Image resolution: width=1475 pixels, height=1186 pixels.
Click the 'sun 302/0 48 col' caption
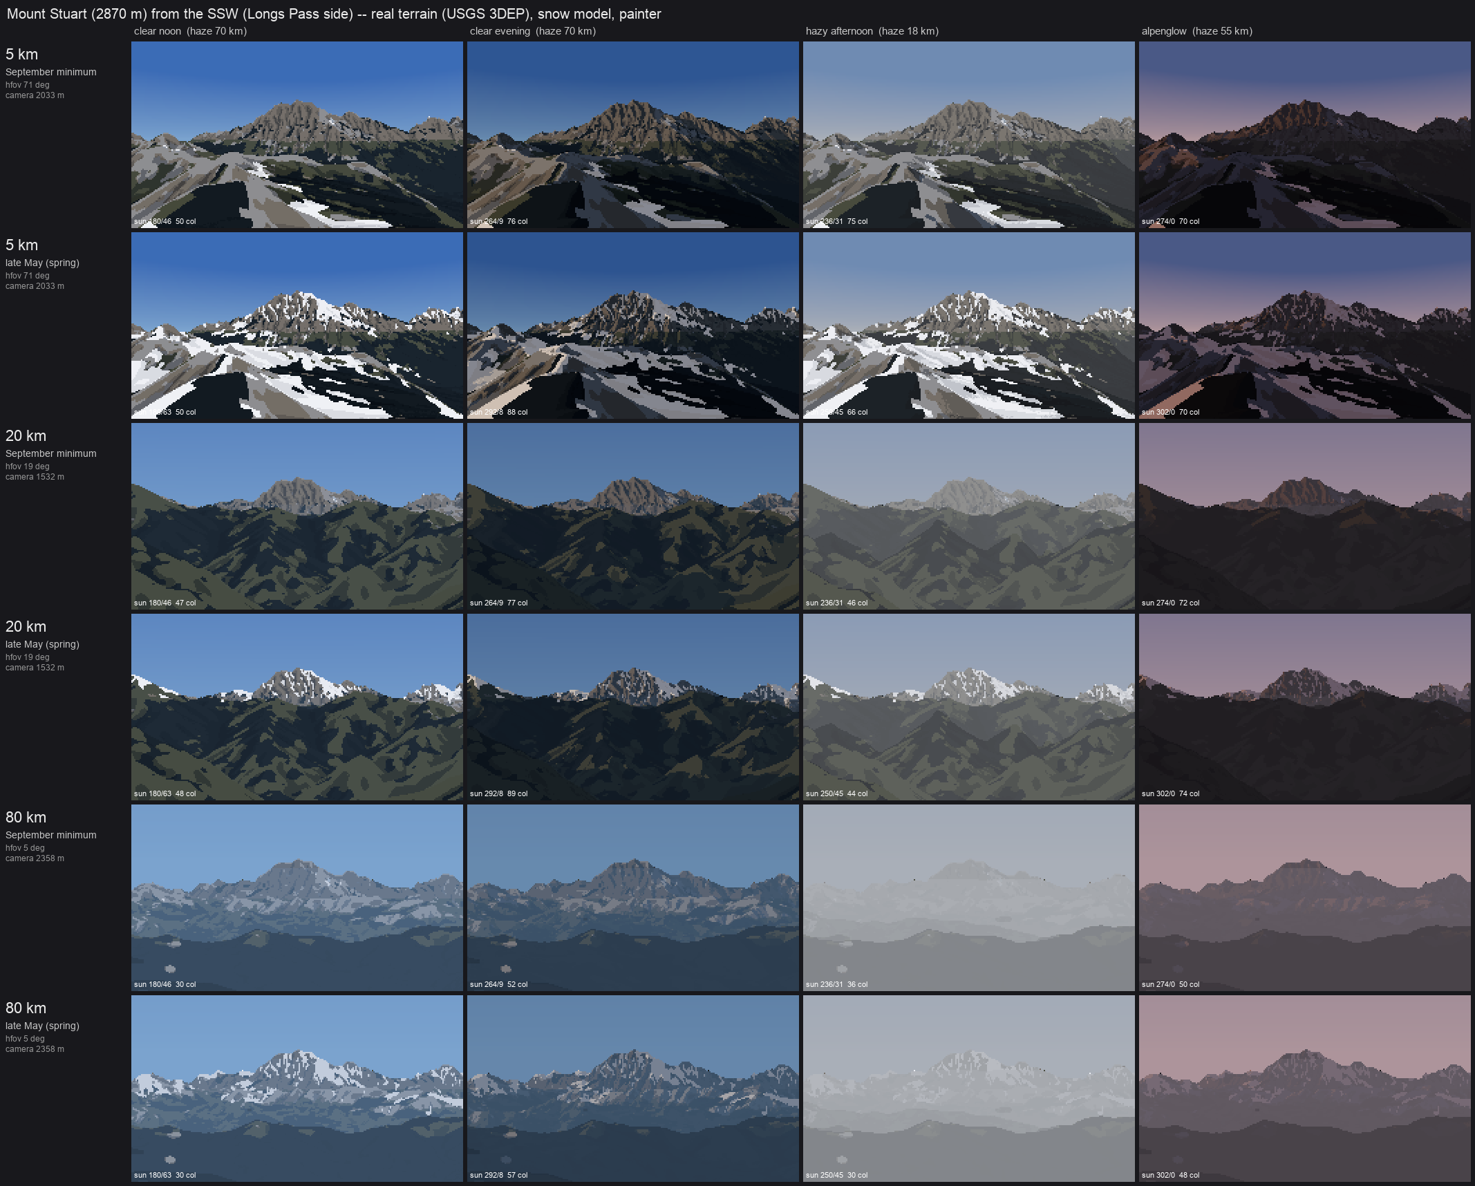(1170, 1175)
